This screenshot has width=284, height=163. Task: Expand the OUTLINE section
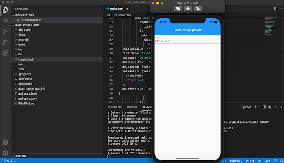click(21, 156)
